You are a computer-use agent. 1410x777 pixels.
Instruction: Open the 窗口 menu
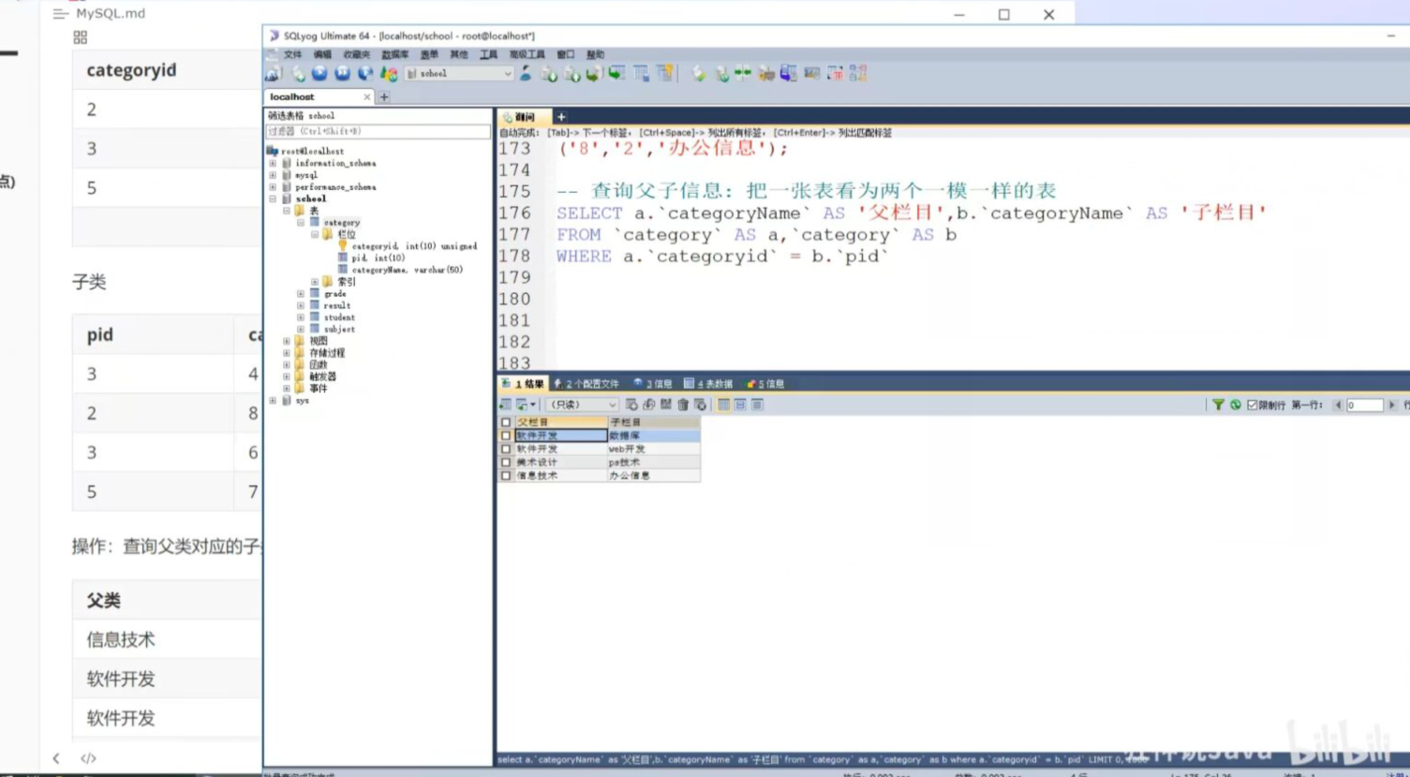click(x=566, y=55)
